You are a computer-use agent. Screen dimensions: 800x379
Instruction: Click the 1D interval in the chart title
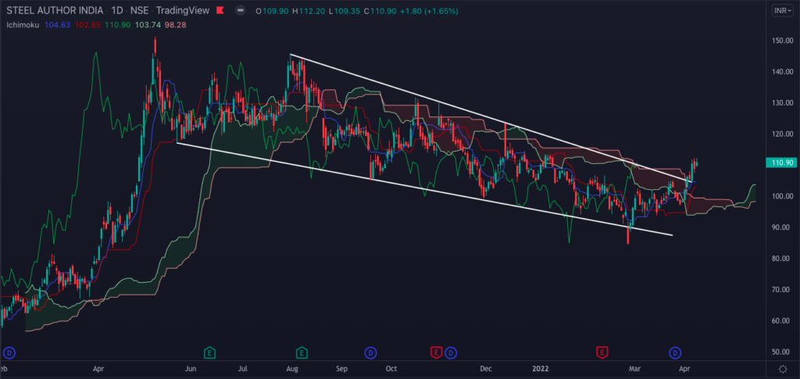(117, 11)
